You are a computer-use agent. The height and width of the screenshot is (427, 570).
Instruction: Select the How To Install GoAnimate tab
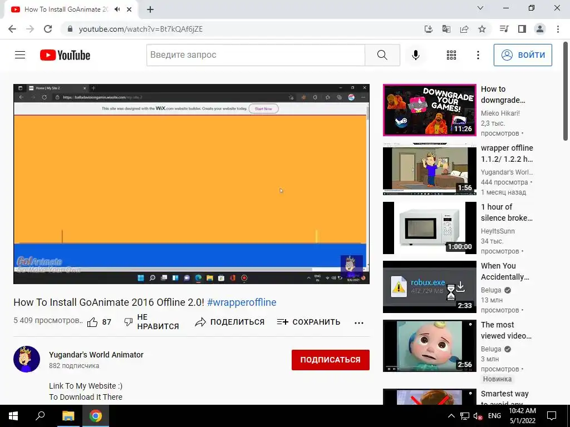[x=71, y=9]
